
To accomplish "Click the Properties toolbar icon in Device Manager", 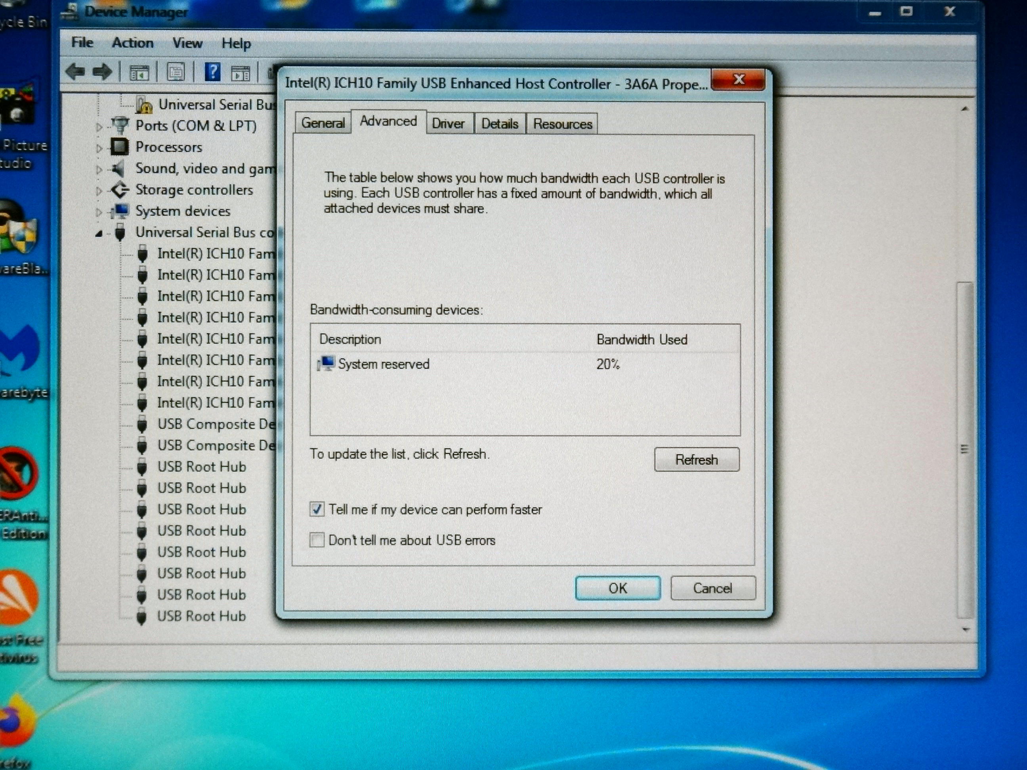I will pos(176,72).
